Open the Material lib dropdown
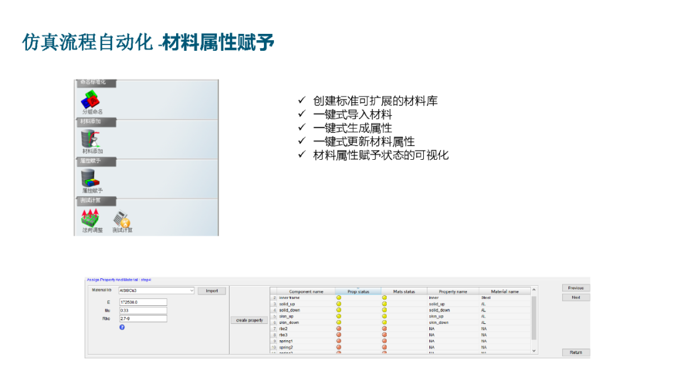This screenshot has height=381, width=677. click(156, 290)
